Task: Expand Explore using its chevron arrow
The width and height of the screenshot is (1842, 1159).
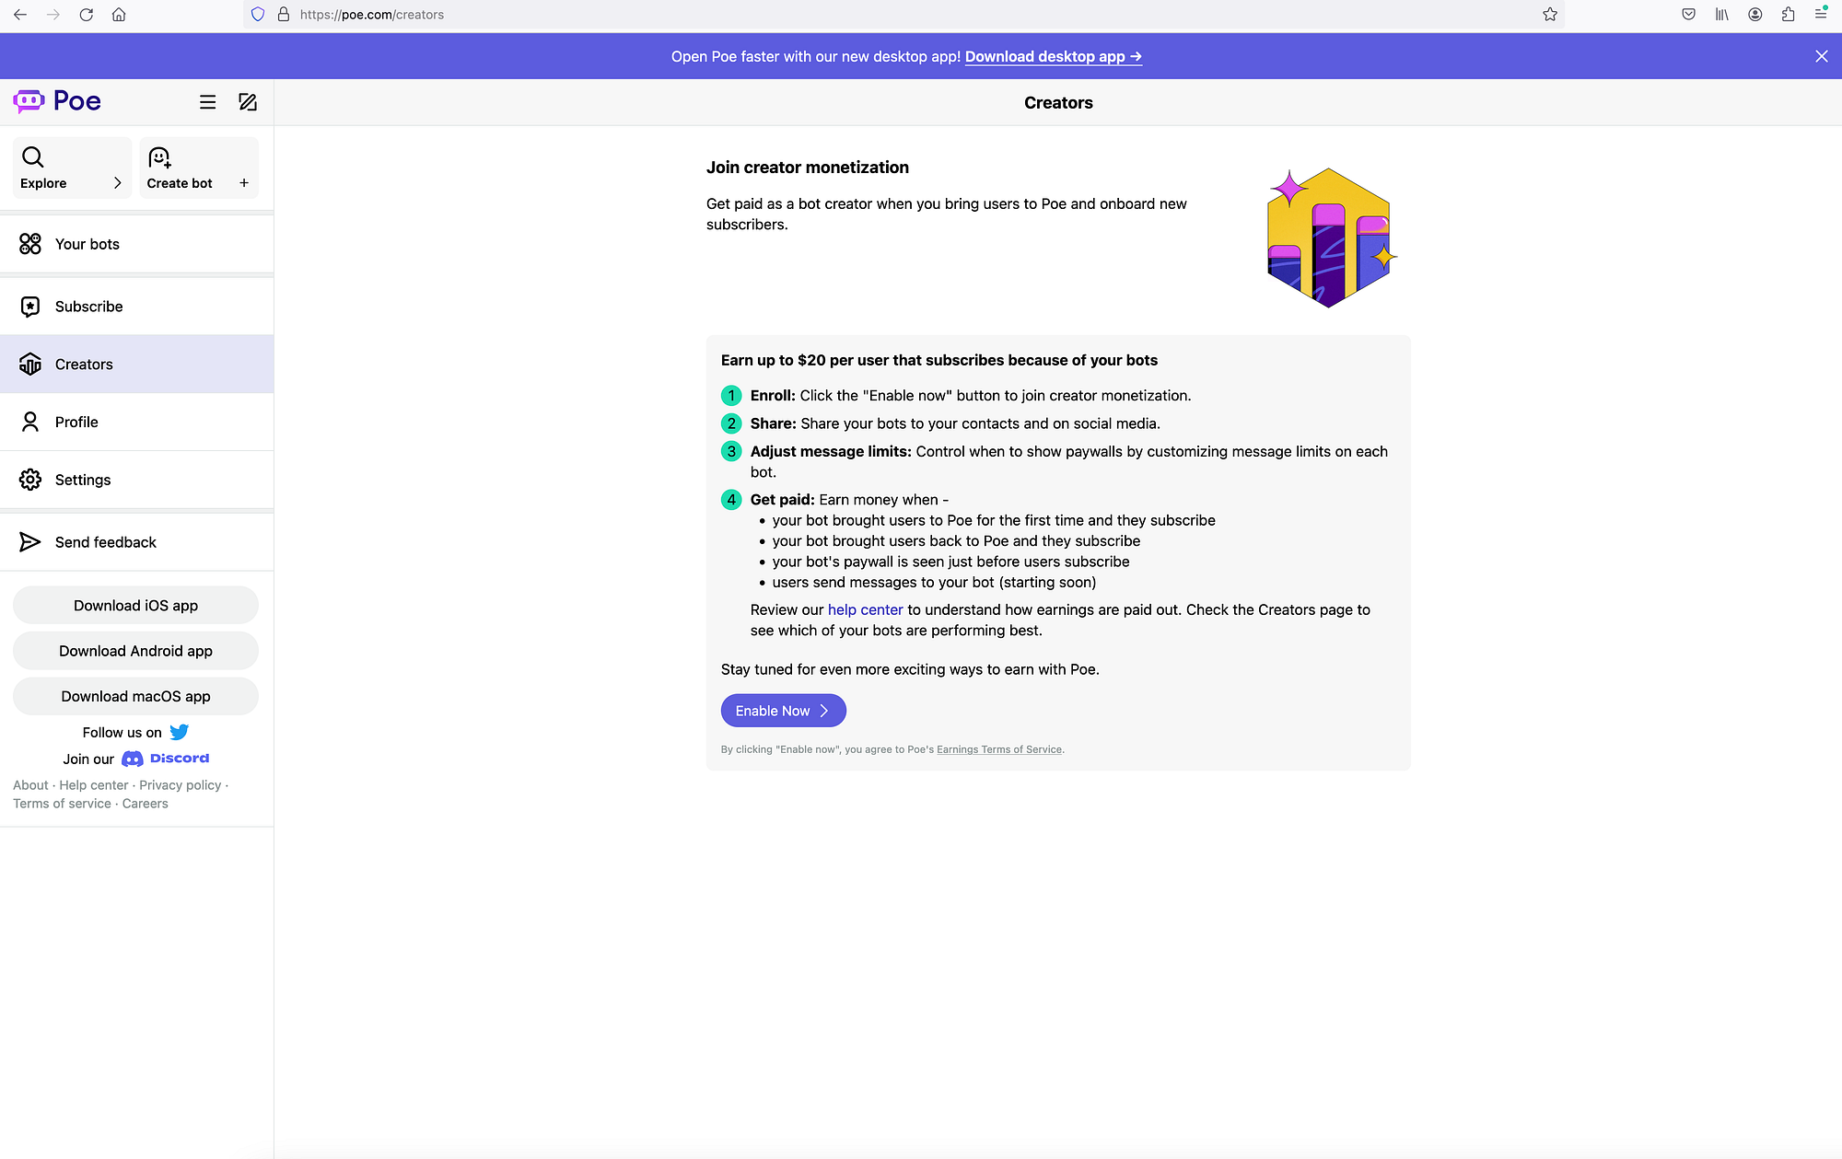Action: point(118,183)
